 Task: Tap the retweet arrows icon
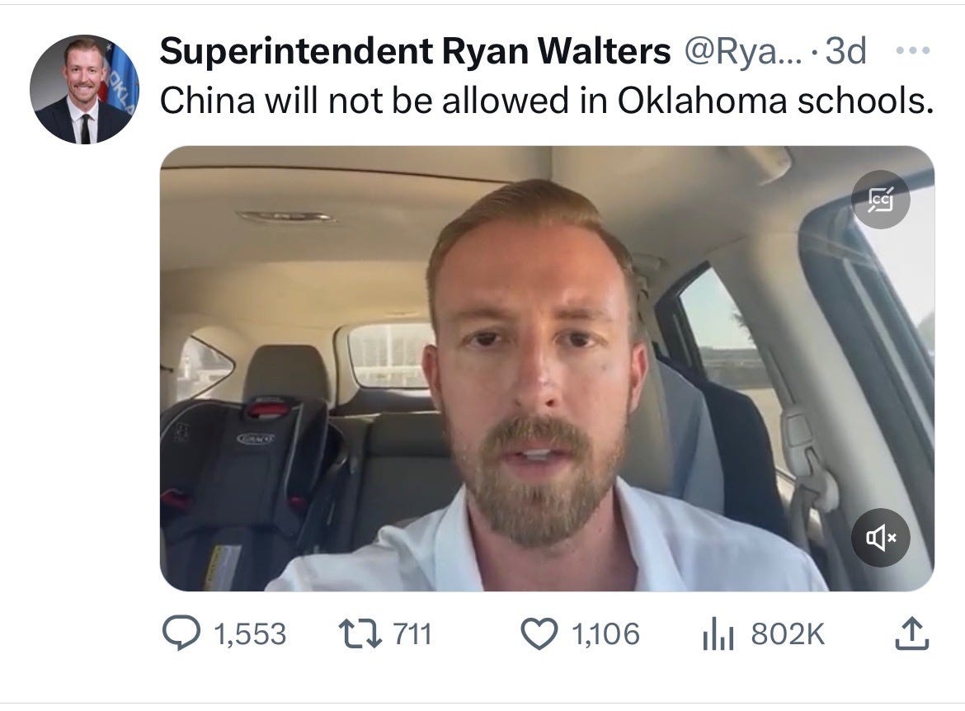tap(360, 634)
